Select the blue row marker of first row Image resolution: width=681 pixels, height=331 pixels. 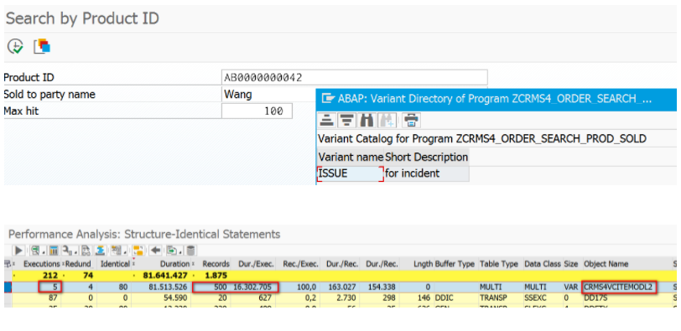[8, 287]
